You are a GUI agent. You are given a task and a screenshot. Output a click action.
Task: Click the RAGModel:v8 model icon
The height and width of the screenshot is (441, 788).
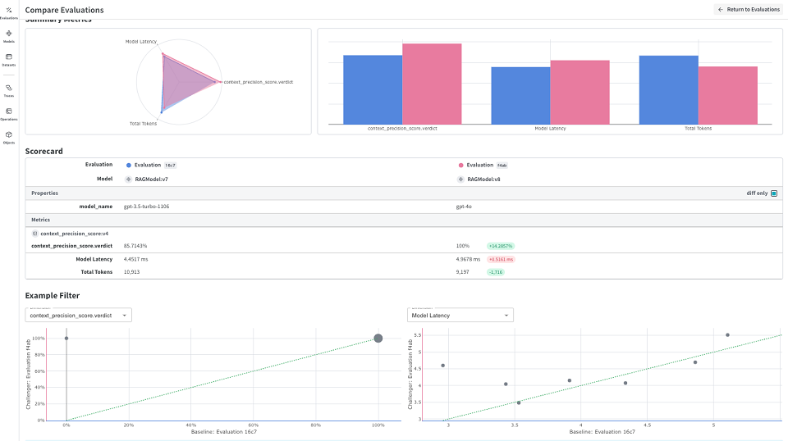coord(460,179)
